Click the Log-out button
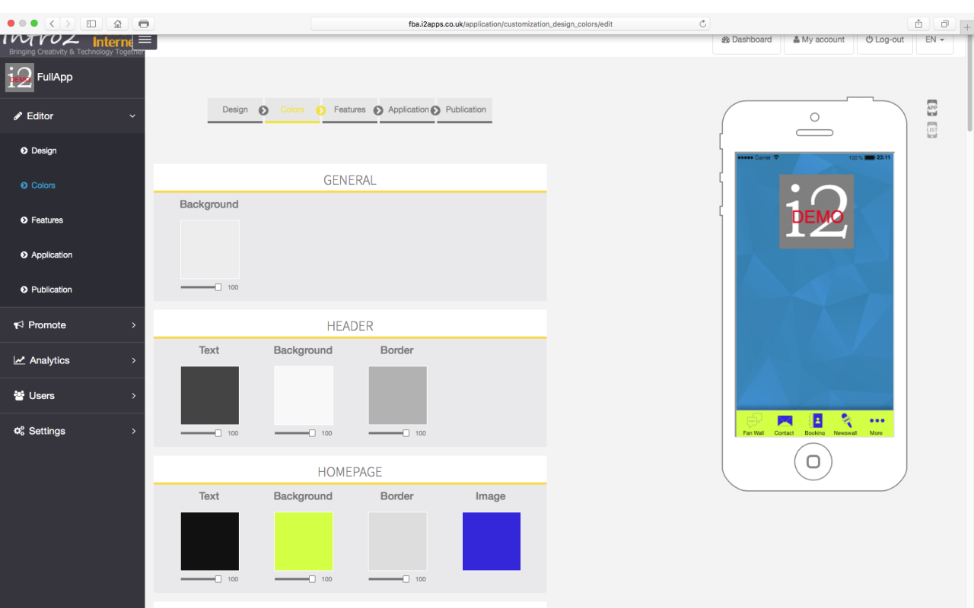The width and height of the screenshot is (974, 608). click(x=885, y=40)
